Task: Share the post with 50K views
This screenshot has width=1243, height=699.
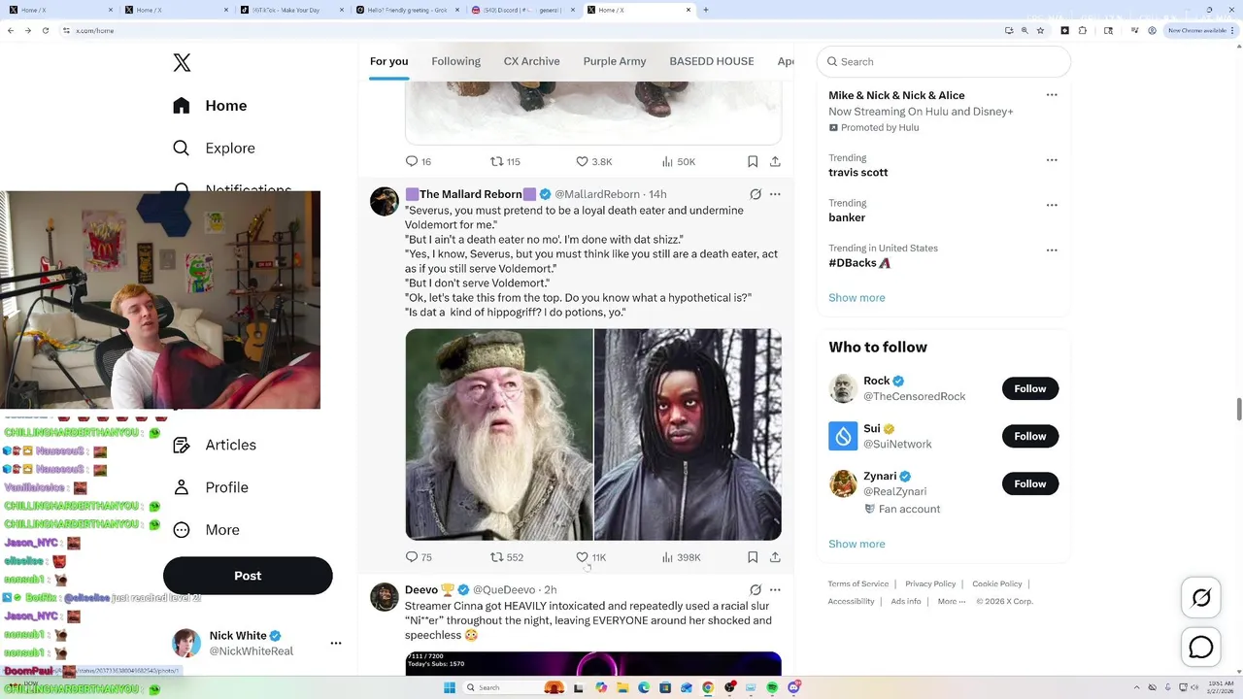Action: point(775,161)
